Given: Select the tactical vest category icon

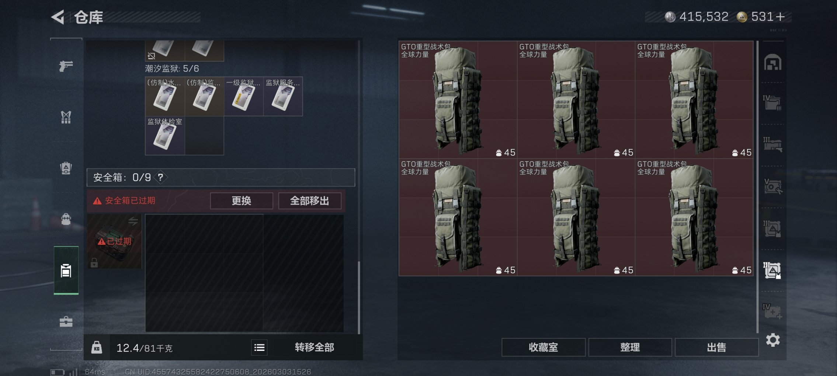Looking at the screenshot, I should click(x=66, y=117).
